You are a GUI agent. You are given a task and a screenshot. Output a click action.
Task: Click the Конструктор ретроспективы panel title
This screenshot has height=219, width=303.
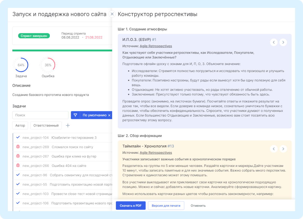coord(158,14)
